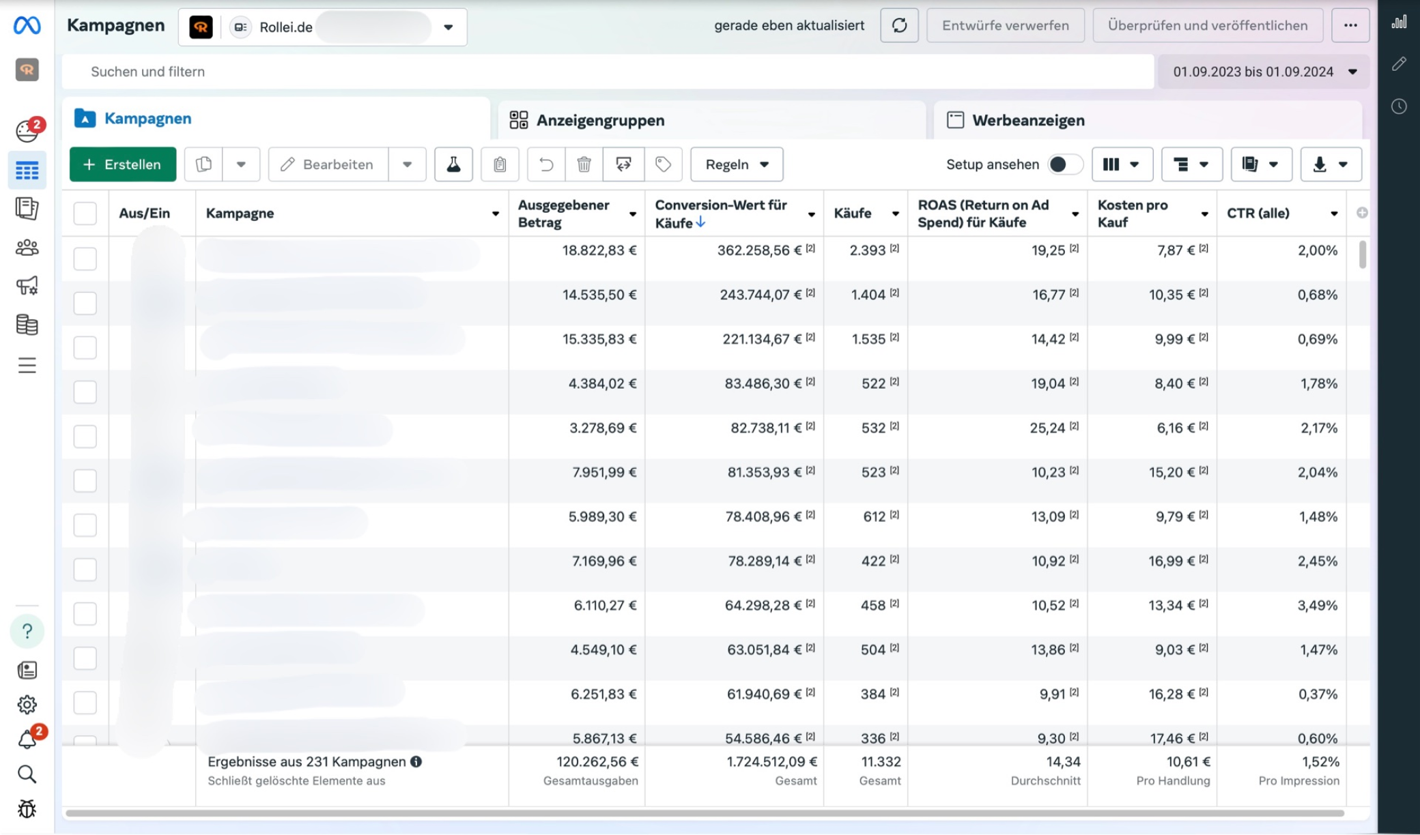Viewport: 1420px width, 835px height.
Task: Open the date range 01.09.2023 bis 01.09.2024 picker
Action: (x=1264, y=72)
